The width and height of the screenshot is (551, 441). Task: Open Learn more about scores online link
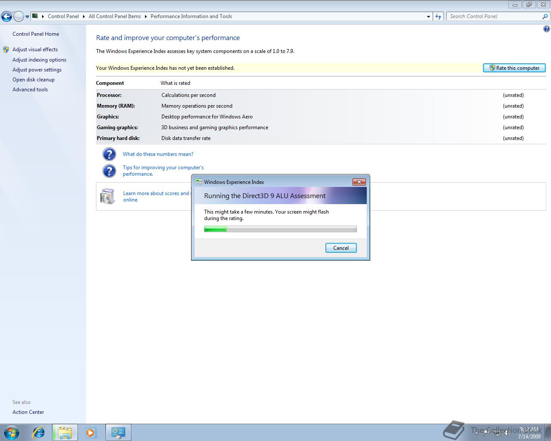pyautogui.click(x=156, y=196)
